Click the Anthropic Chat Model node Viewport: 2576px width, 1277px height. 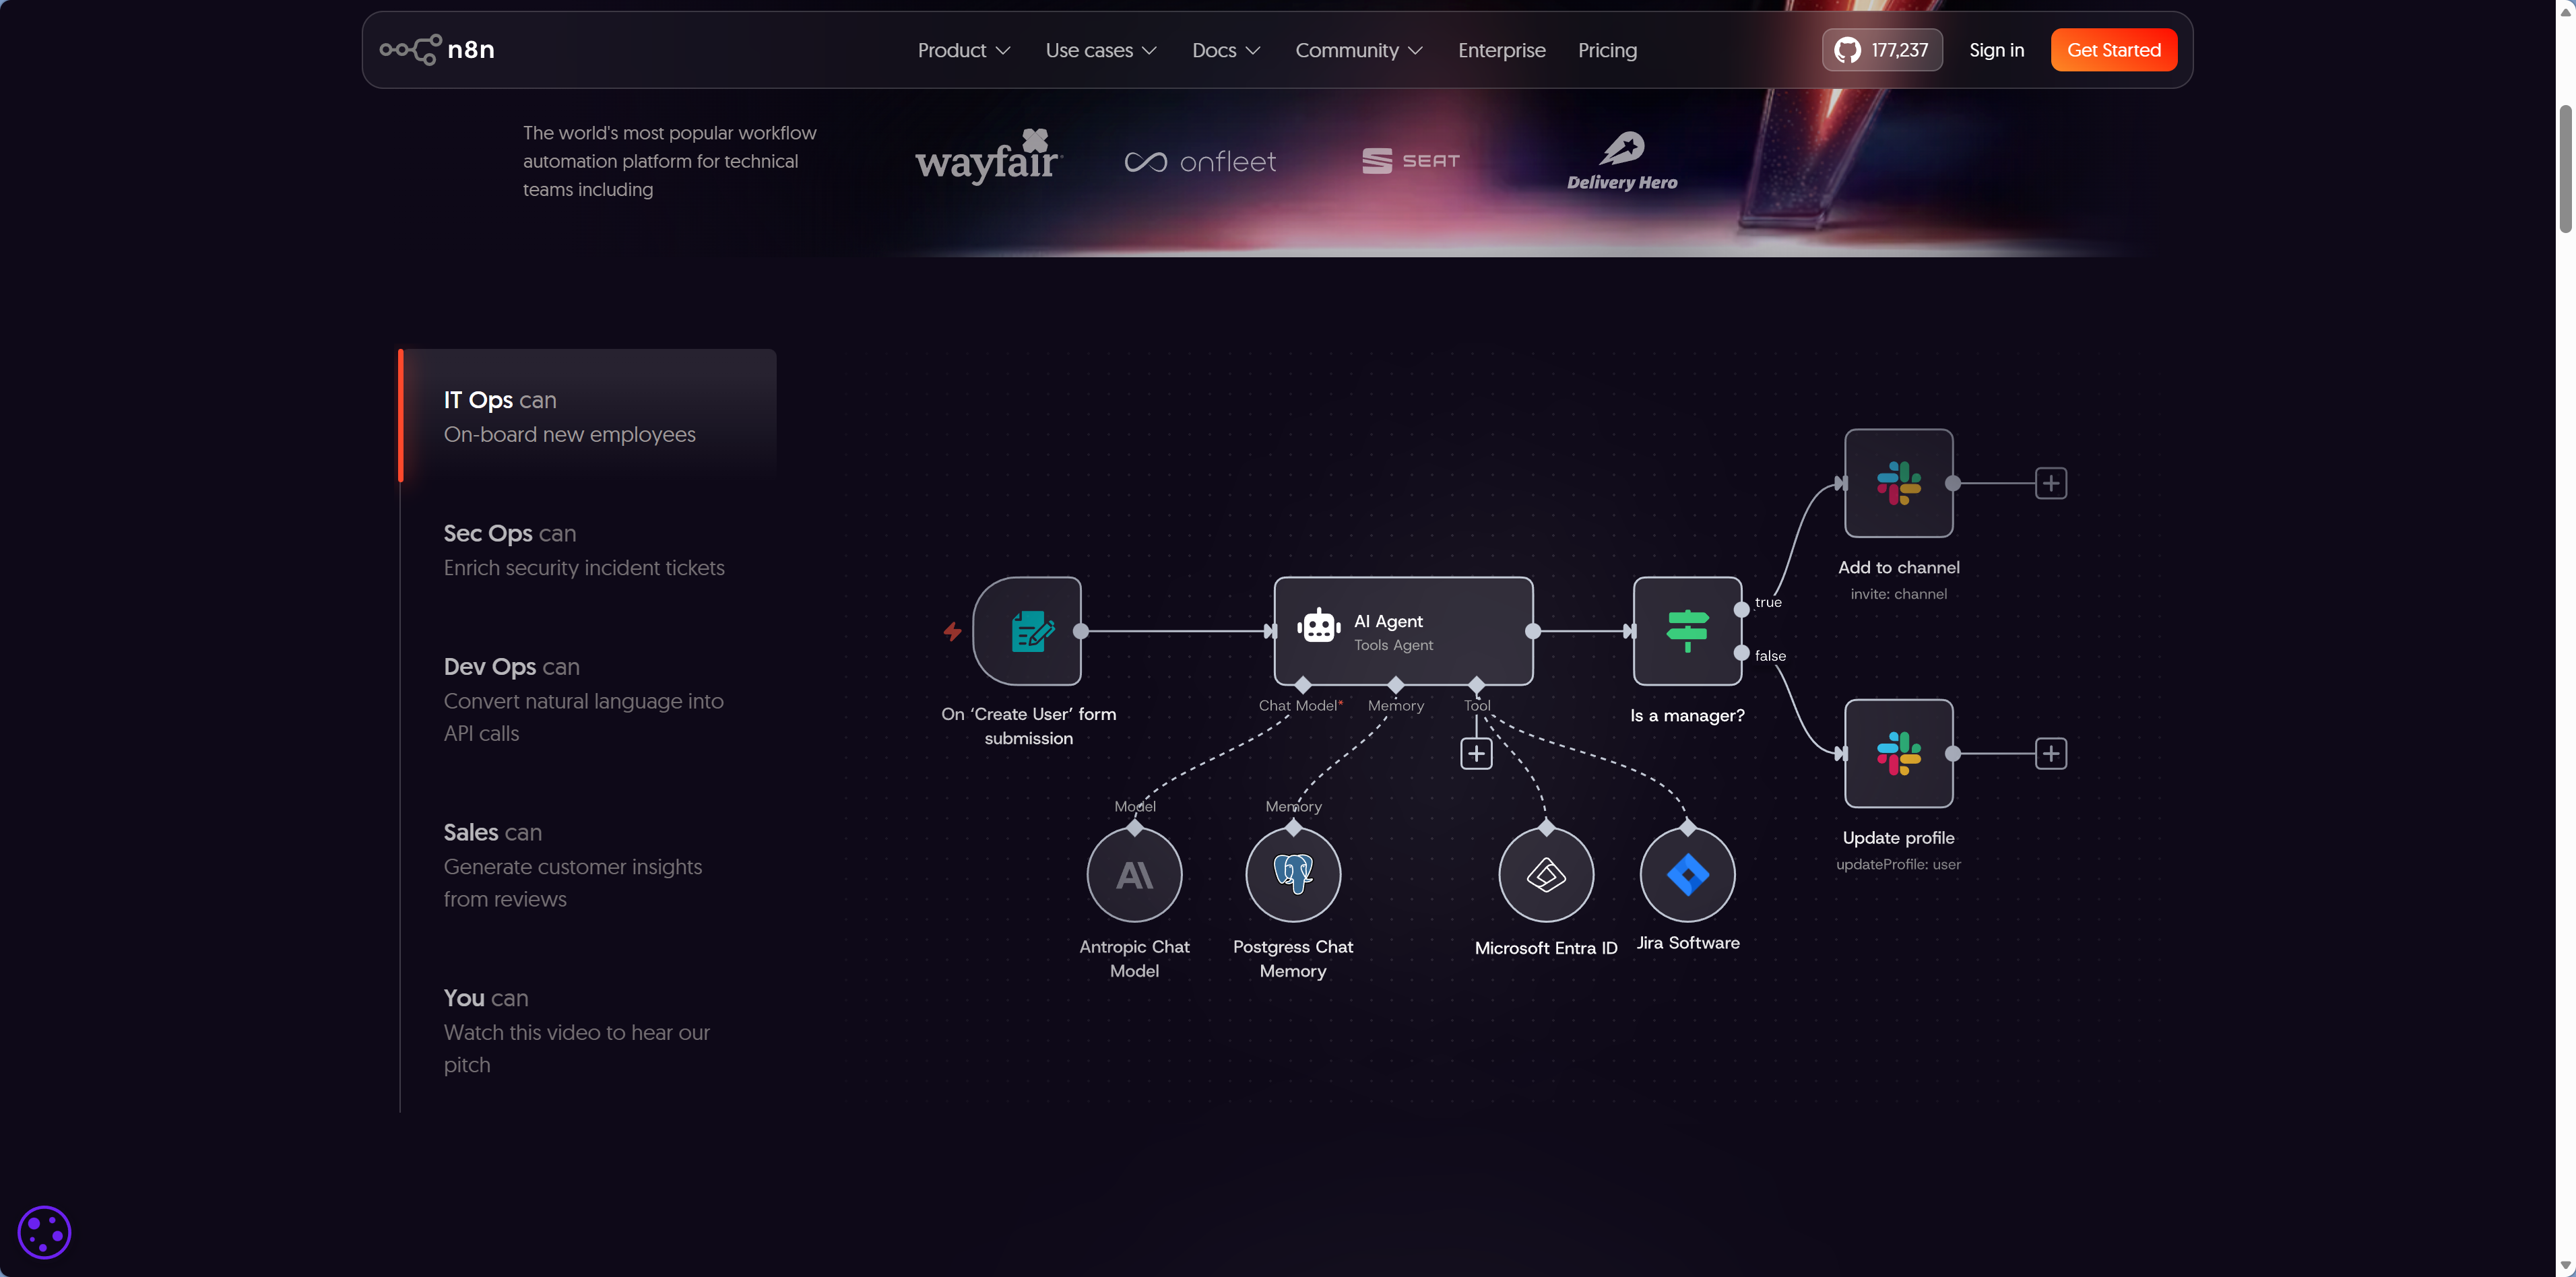1134,875
